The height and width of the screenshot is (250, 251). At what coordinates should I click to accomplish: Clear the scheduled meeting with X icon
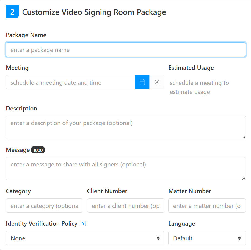pyautogui.click(x=157, y=82)
